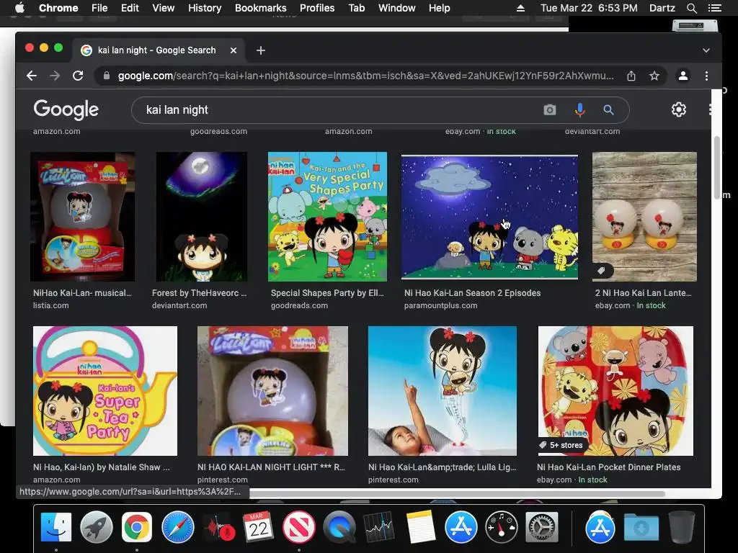This screenshot has width=738, height=553.
Task: Click Special Shapes Party by Ell... title
Action: click(327, 292)
